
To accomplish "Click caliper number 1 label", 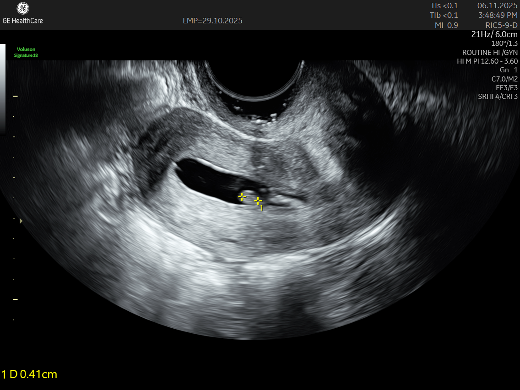I will pos(261,208).
